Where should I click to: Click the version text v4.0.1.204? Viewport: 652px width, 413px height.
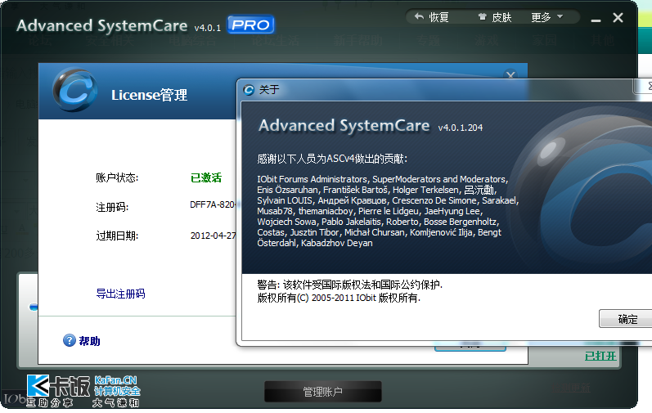pyautogui.click(x=461, y=128)
